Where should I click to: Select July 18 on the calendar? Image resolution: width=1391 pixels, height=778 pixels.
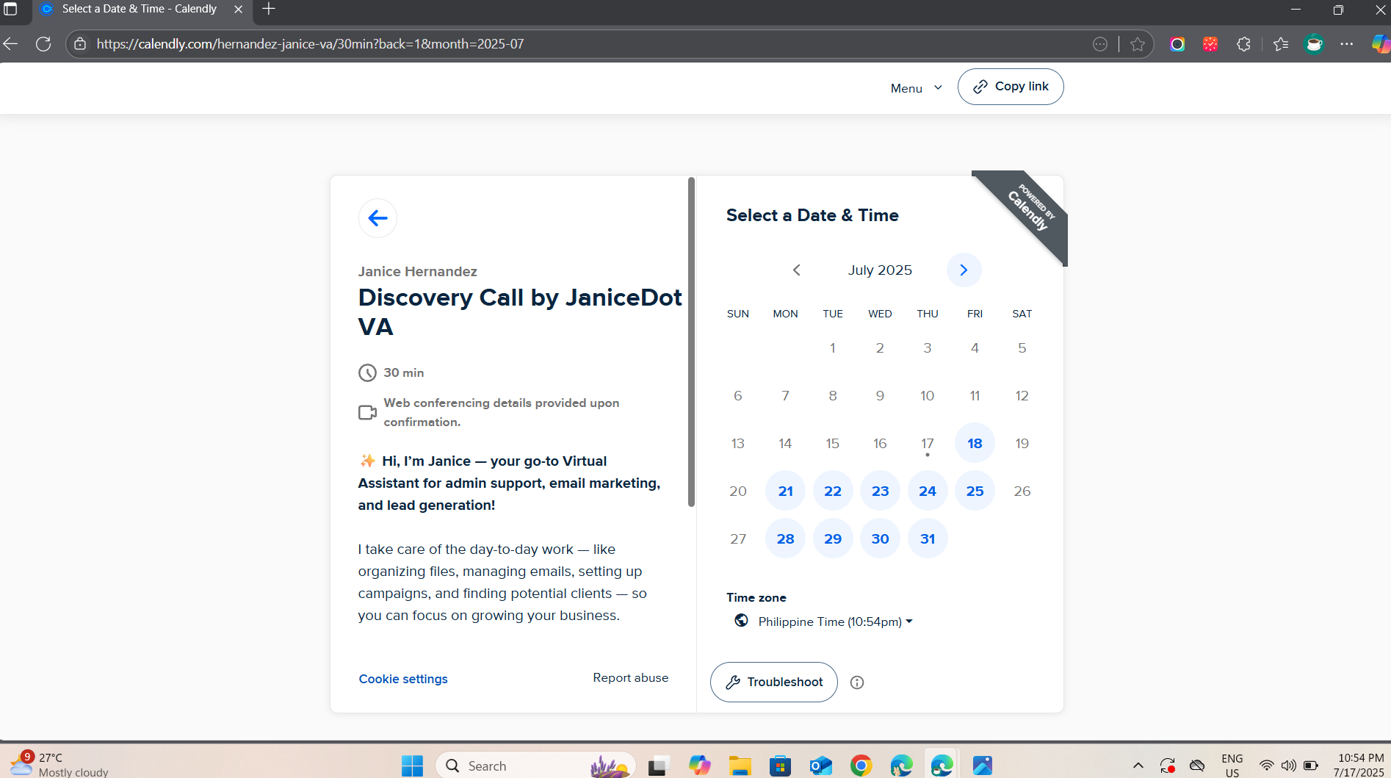[x=974, y=443]
